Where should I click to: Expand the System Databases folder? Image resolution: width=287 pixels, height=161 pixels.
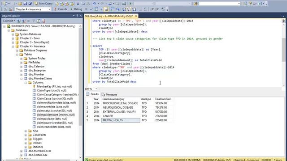13,34
